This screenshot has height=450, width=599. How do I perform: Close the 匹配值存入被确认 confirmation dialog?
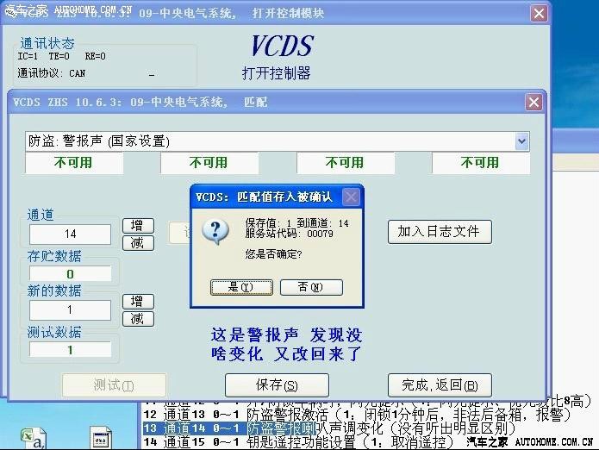(x=351, y=197)
